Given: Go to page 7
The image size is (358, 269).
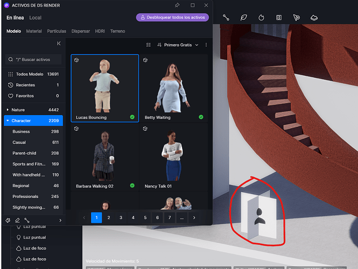Looking at the screenshot, I should pos(170,218).
